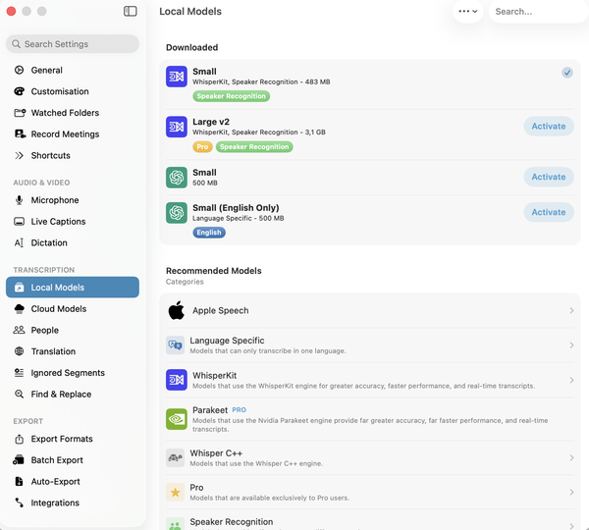589x530 pixels.
Task: Click English badge on Small (English Only)
Action: tap(209, 233)
